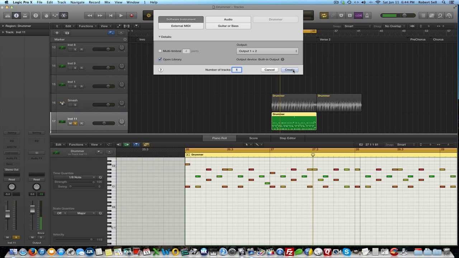Open the Toolbar toggle button
This screenshot has width=459, height=258.
point(25,15)
